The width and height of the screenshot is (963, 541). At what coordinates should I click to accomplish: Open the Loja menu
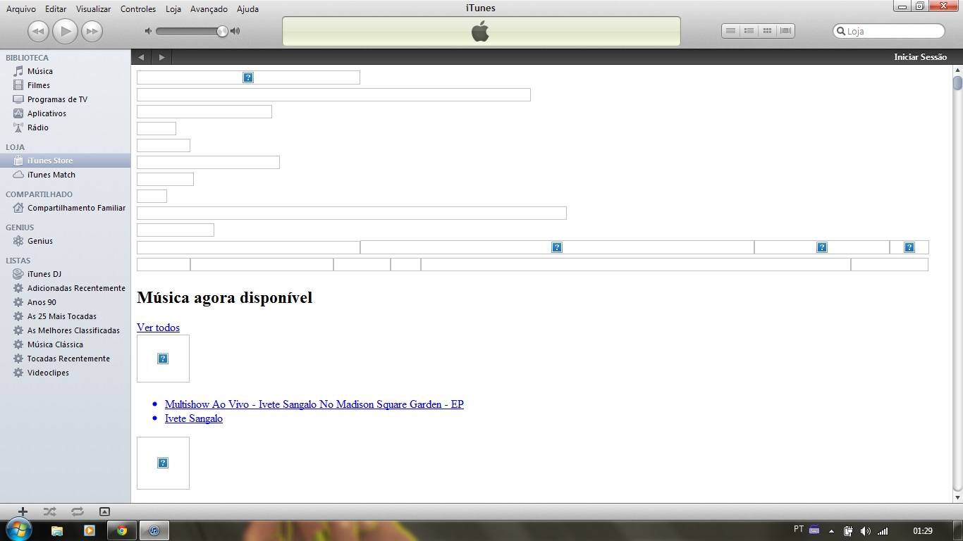coord(173,9)
